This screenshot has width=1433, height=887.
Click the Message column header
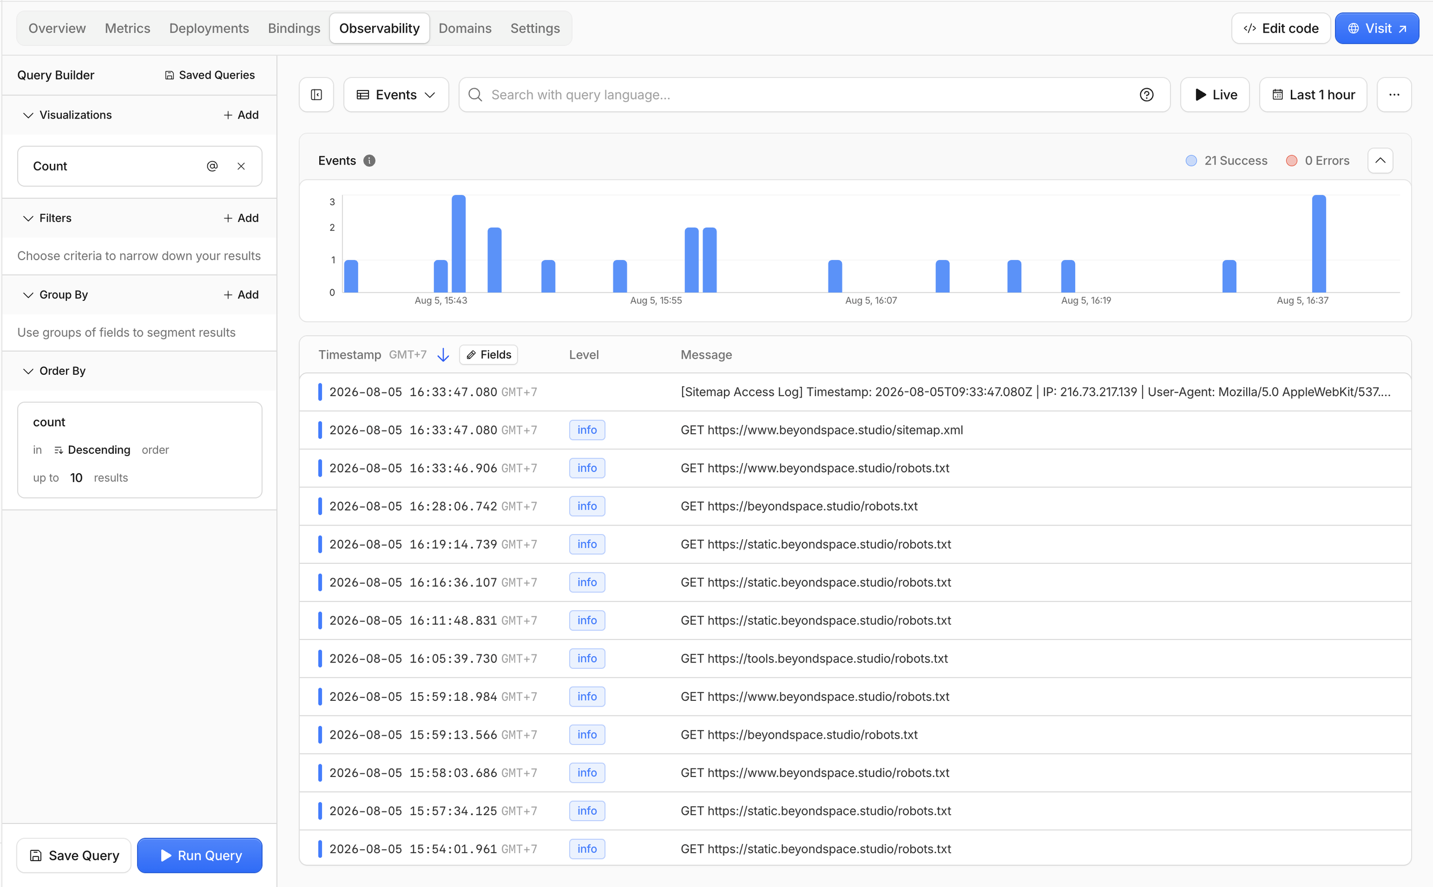click(706, 355)
